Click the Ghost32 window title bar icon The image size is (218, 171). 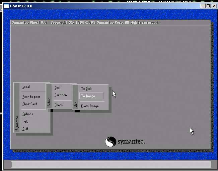click(6, 6)
